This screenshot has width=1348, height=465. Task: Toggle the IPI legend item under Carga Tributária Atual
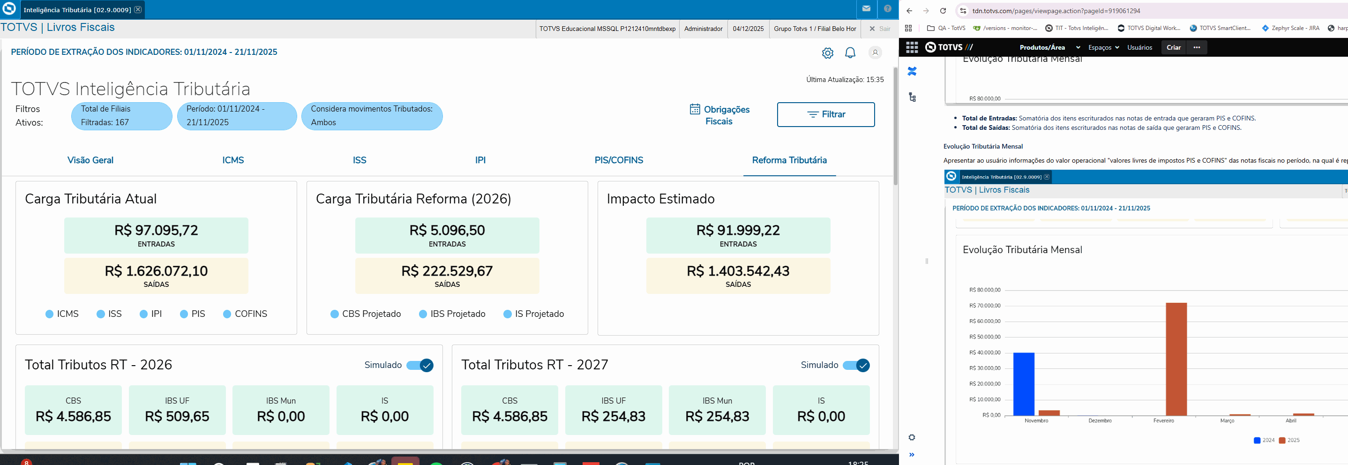pyautogui.click(x=151, y=314)
